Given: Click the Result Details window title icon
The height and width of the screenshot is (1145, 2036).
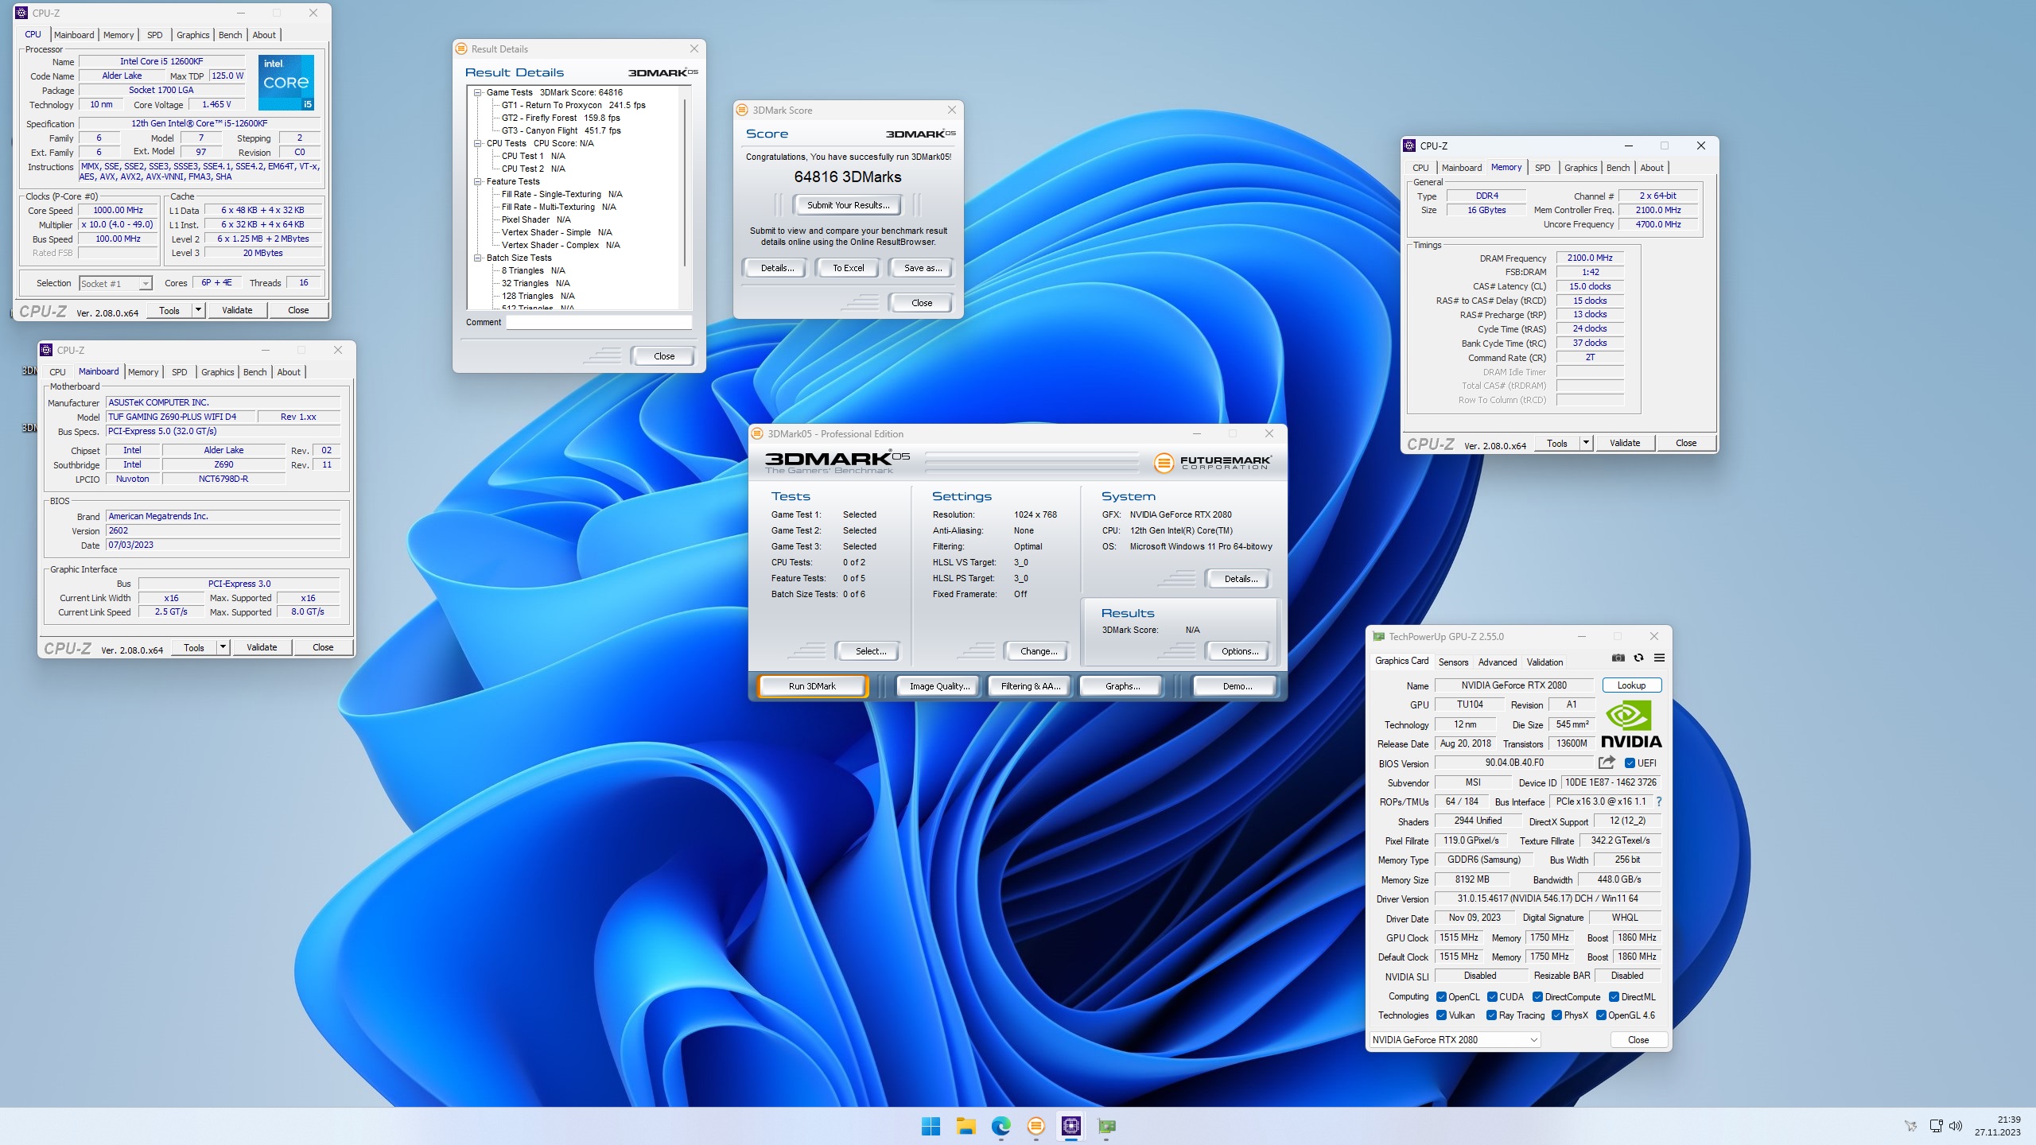Looking at the screenshot, I should [461, 49].
